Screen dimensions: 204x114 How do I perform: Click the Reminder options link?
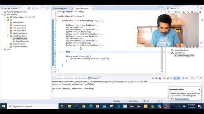click(182, 99)
